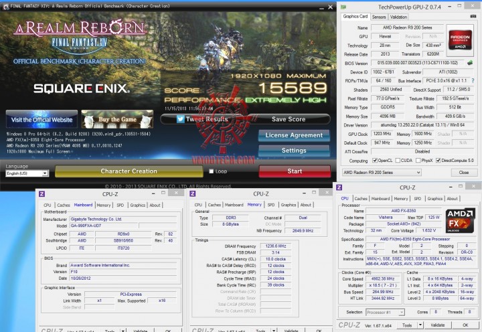Screen dimensions: 482x332
Task: Switch to the Sensors tab in GPU-Z
Action: tap(379, 17)
